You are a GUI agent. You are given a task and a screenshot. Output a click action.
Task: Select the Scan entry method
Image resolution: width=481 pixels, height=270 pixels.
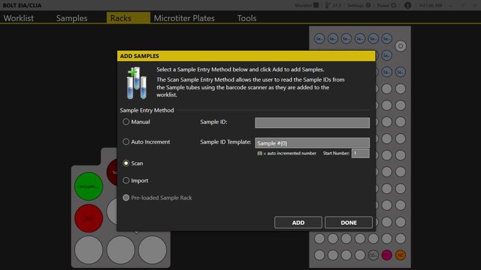click(126, 163)
